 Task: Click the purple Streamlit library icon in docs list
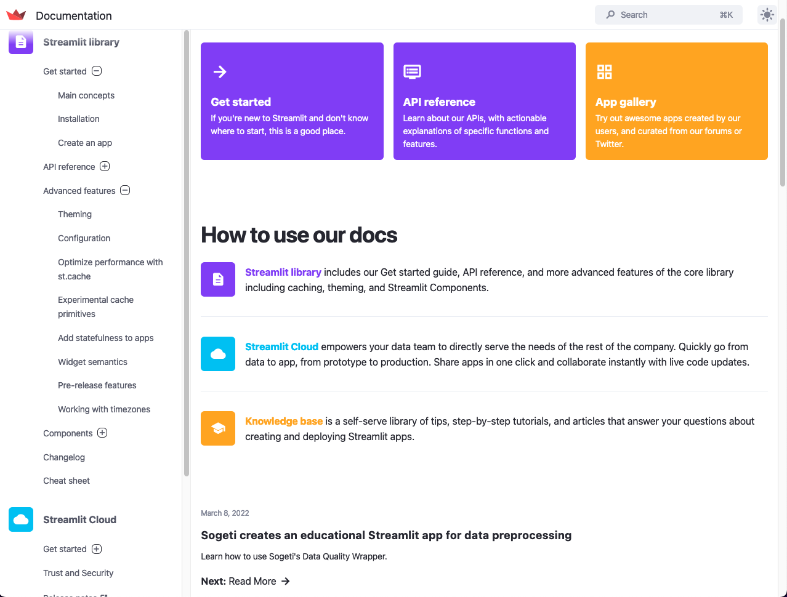pyautogui.click(x=218, y=279)
